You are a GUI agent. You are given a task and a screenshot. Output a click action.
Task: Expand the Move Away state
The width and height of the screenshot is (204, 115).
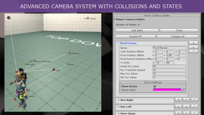click(x=119, y=113)
